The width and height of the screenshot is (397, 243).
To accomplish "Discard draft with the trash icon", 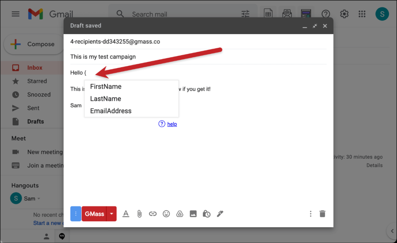I will tap(322, 214).
